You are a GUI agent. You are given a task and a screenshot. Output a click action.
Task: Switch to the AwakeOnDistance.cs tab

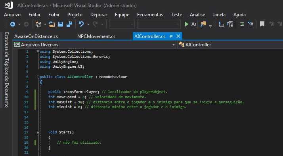[x=36, y=36]
